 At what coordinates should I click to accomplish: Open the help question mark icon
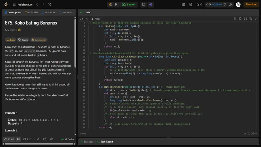point(51,139)
